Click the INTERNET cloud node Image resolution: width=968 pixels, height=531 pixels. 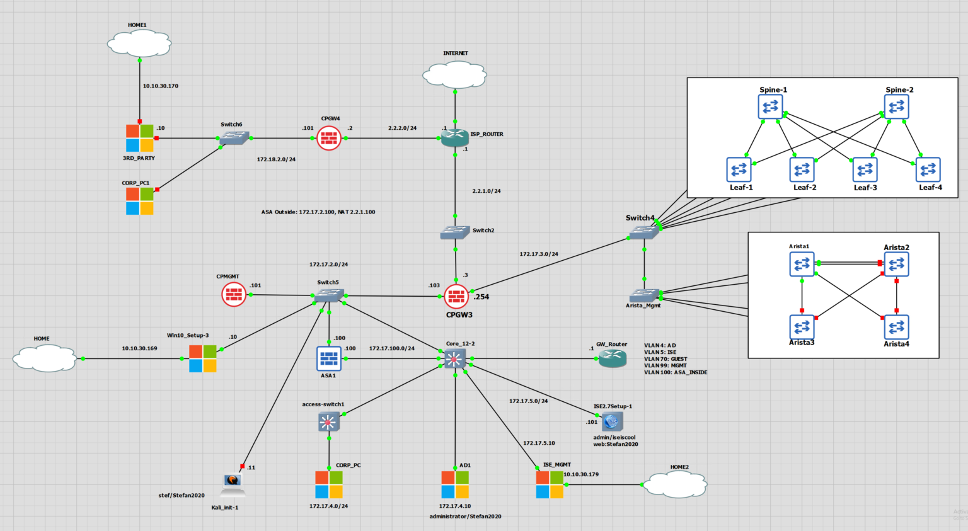point(454,74)
